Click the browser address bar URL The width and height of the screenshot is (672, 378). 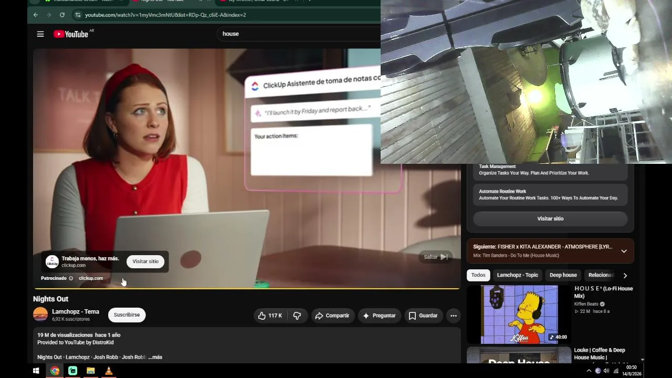[x=165, y=15]
